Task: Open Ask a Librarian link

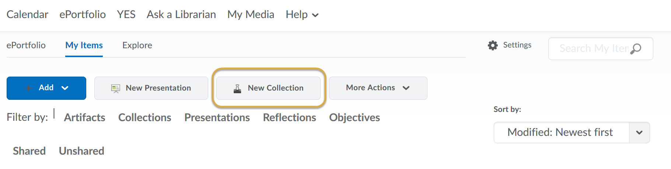Action: (x=181, y=14)
